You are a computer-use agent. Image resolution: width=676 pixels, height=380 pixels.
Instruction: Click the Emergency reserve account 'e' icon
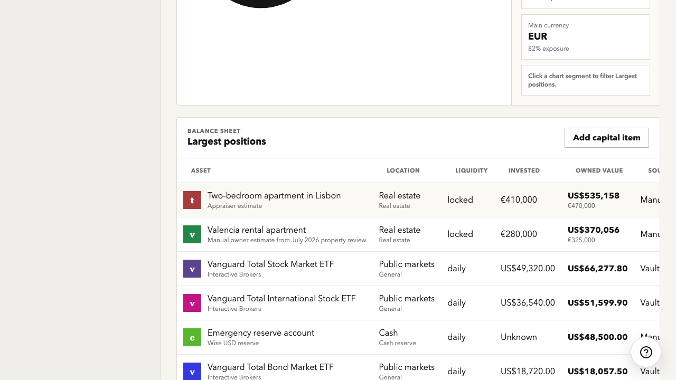(192, 337)
